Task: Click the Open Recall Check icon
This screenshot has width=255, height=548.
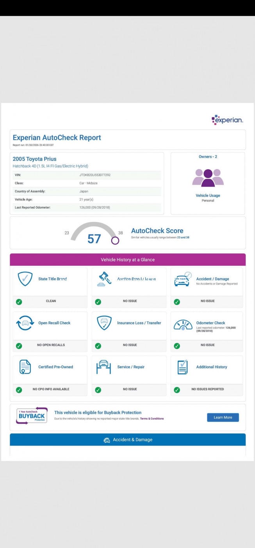Action: click(x=25, y=323)
